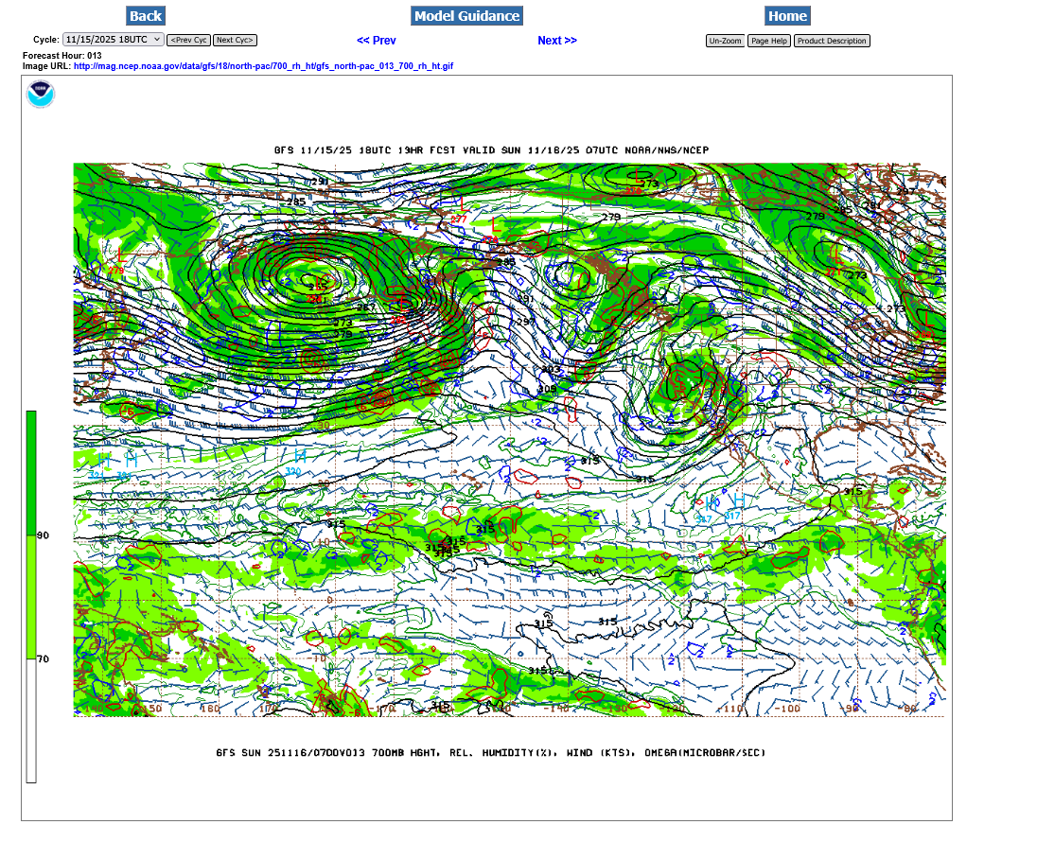Load the previous cycle with Prev Cyc

(188, 41)
